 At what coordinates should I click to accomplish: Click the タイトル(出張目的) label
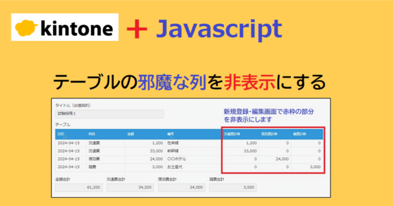point(73,105)
